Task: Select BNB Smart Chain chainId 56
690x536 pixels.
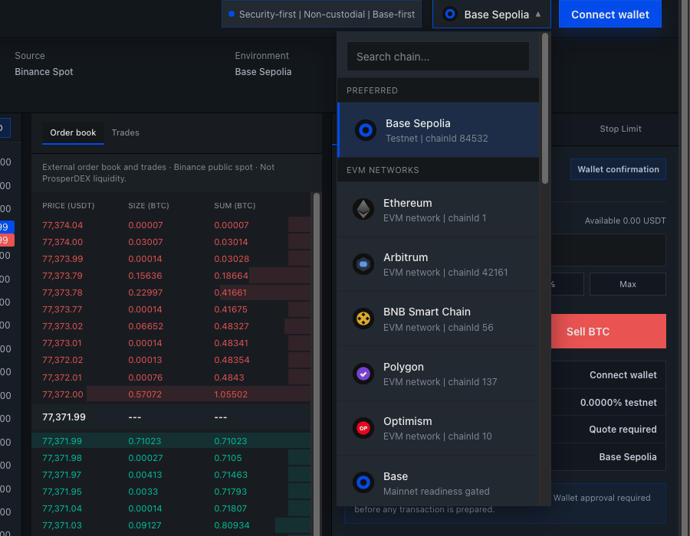Action: point(439,319)
